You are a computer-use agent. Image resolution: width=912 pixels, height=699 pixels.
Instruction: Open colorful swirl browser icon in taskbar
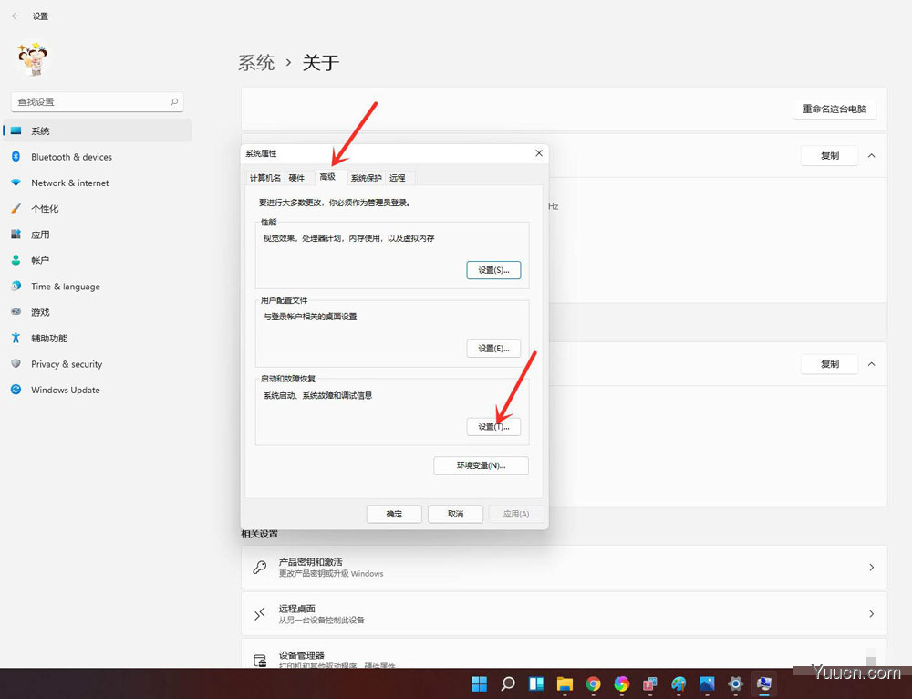click(621, 683)
